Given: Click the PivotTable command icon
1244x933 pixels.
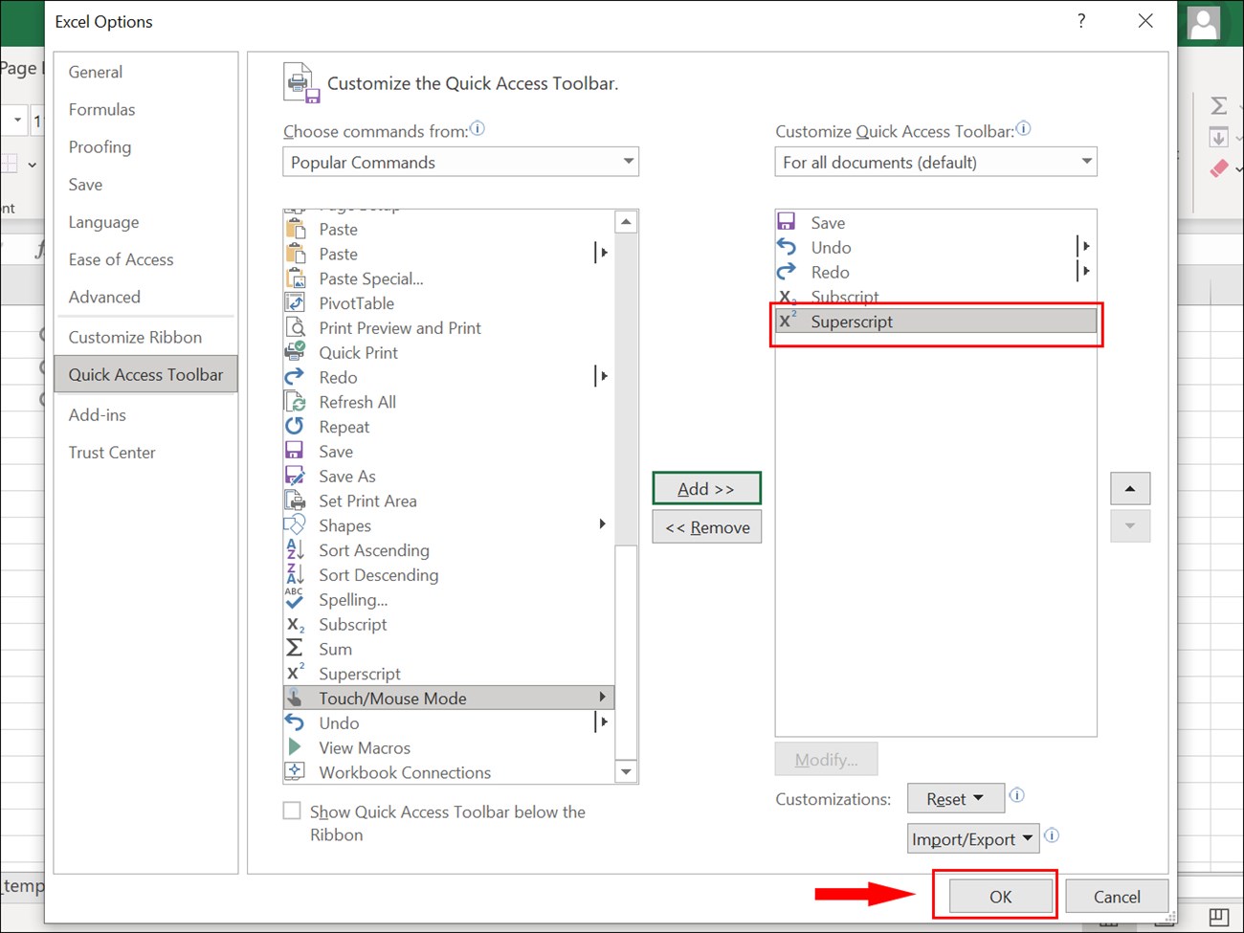Looking at the screenshot, I should click(x=295, y=303).
